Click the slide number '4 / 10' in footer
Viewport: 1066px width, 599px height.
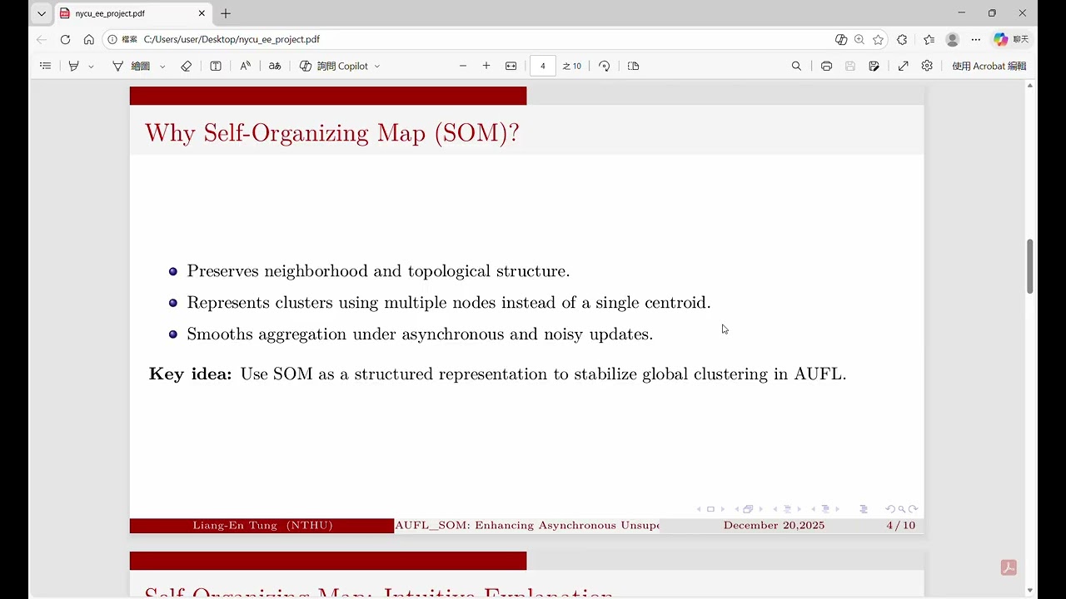(x=901, y=526)
